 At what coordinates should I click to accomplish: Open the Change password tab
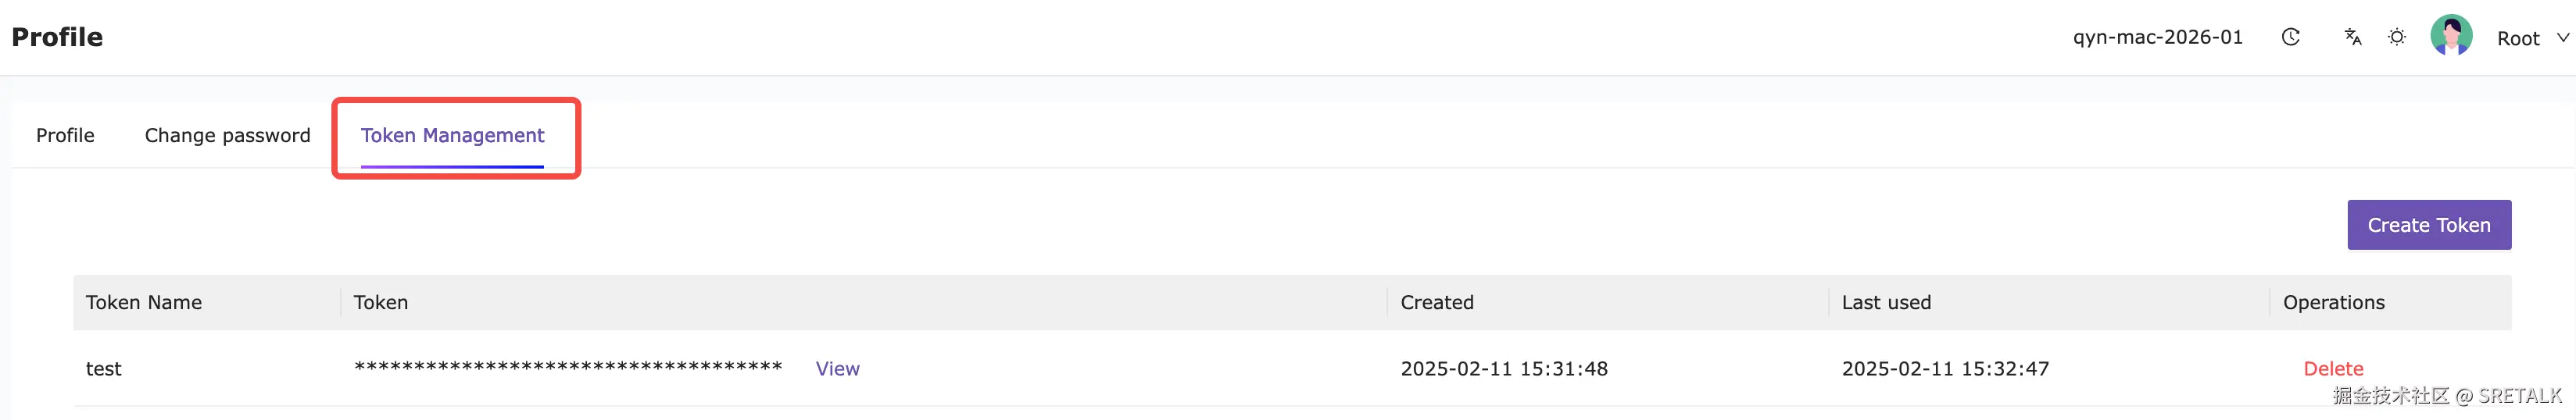pos(227,135)
